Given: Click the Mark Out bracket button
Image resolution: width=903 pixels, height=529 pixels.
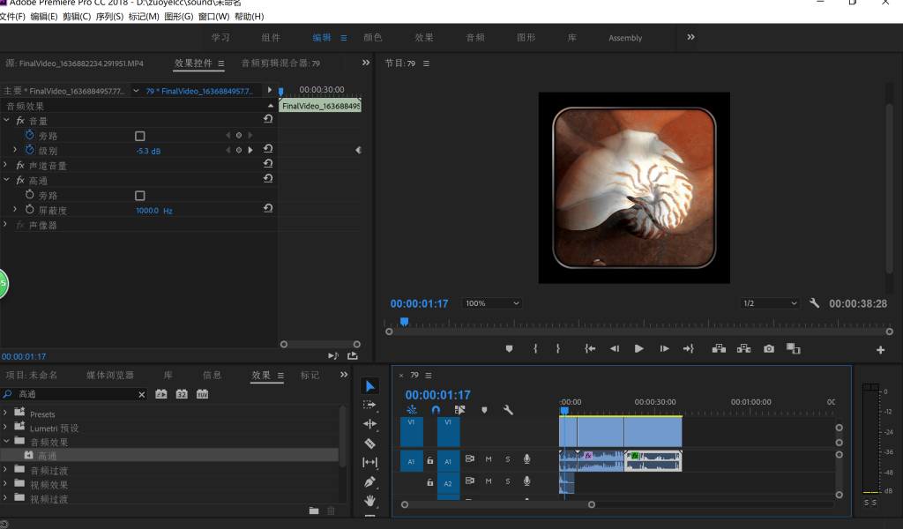Looking at the screenshot, I should pos(557,349).
